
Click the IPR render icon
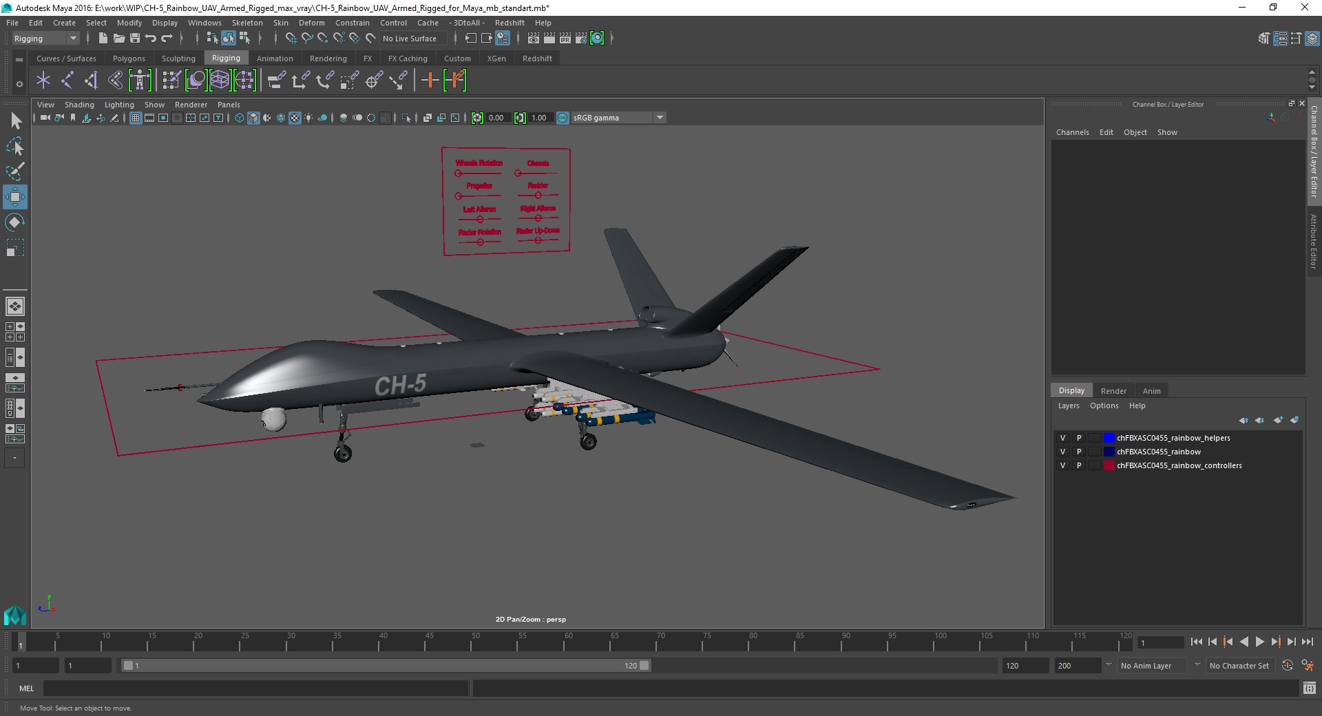pos(565,39)
